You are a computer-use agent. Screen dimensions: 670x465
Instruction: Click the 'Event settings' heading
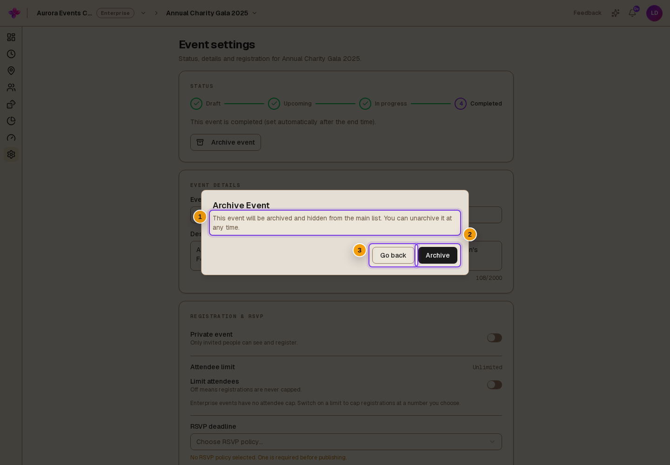click(217, 45)
